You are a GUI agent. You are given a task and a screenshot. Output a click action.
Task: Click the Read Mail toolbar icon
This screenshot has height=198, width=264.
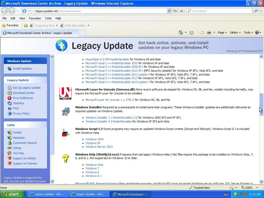[202, 32]
